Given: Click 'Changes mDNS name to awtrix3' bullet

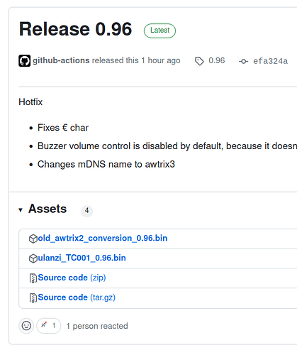Looking at the screenshot, I should 106,164.
